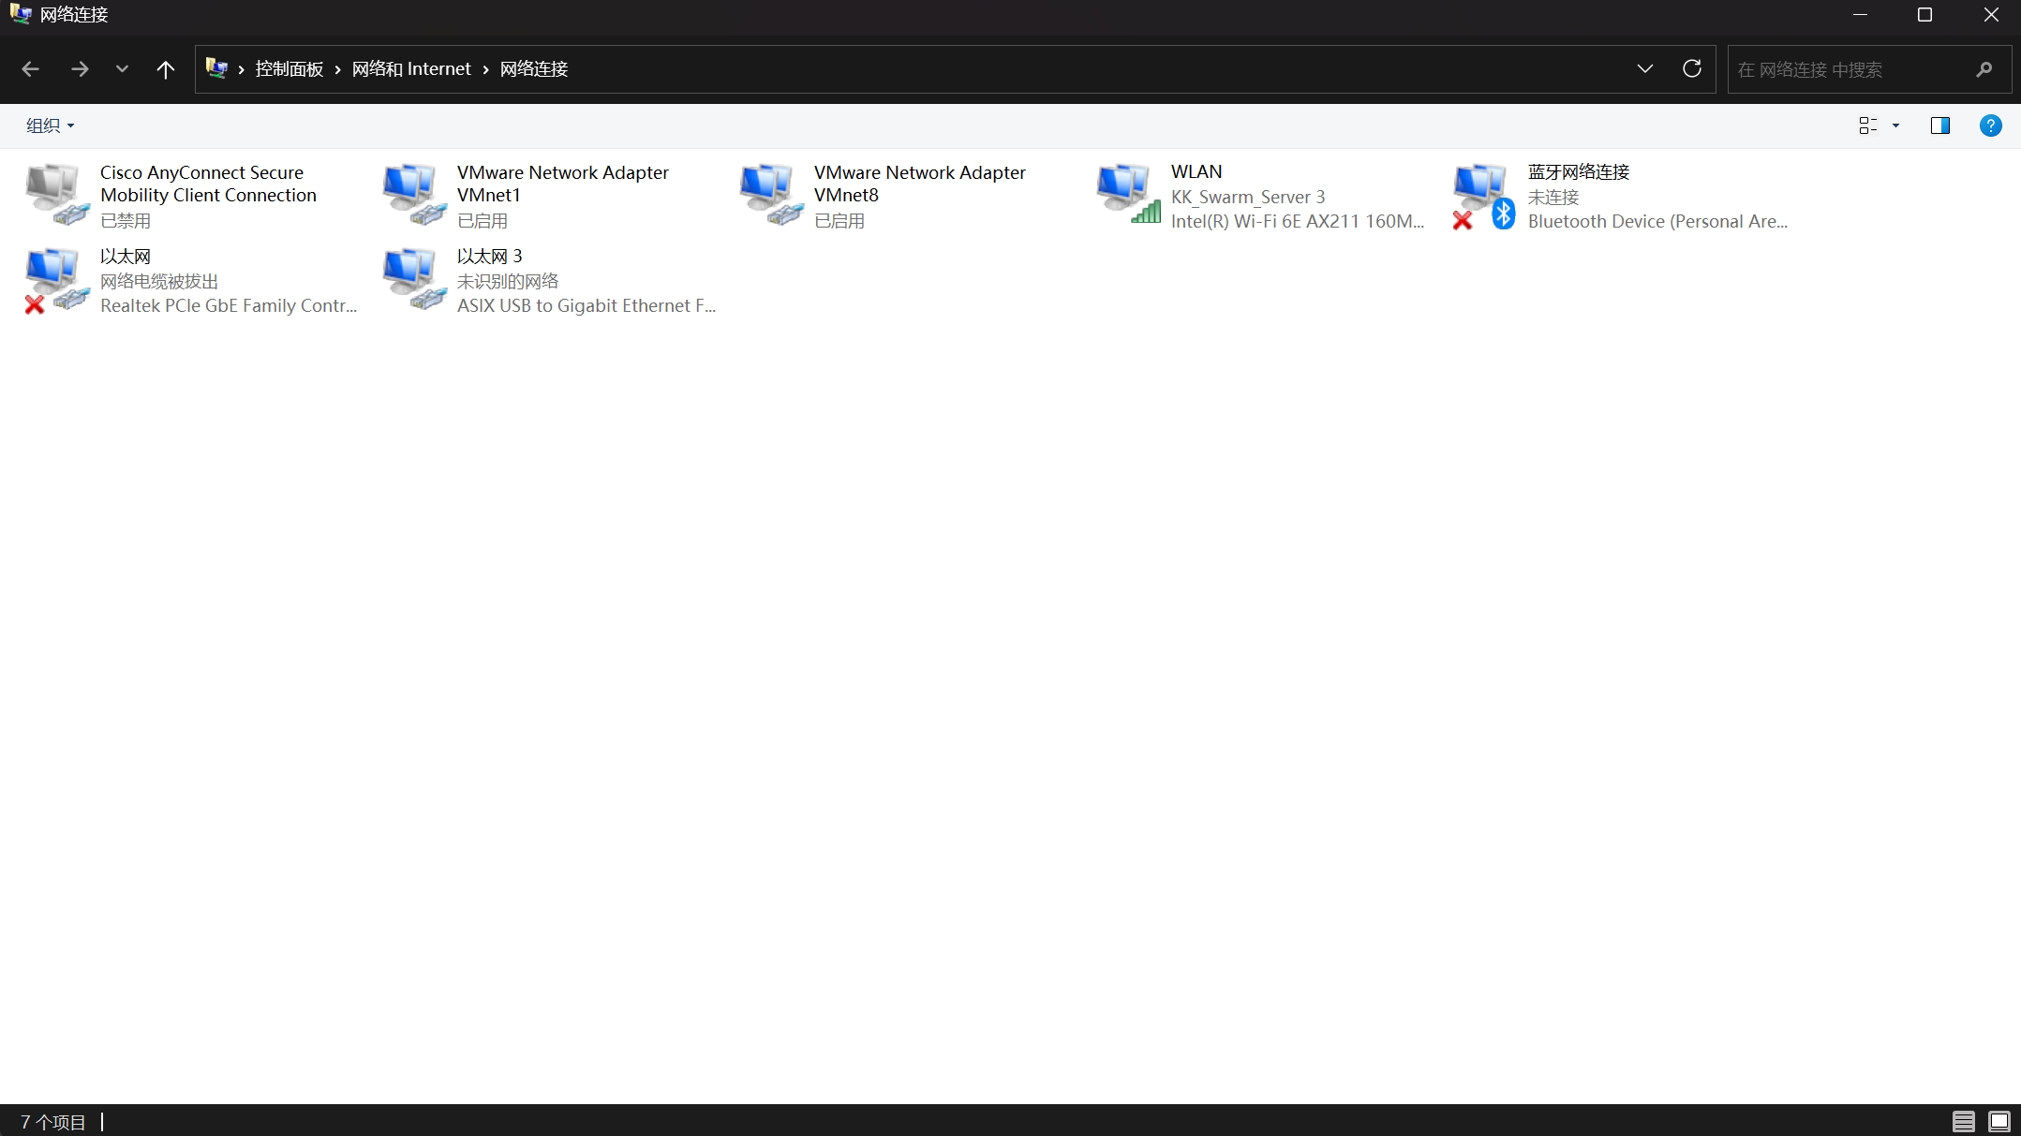
Task: Click Intel(R) Wi-Fi 6E AX211 text
Action: click(x=1298, y=221)
